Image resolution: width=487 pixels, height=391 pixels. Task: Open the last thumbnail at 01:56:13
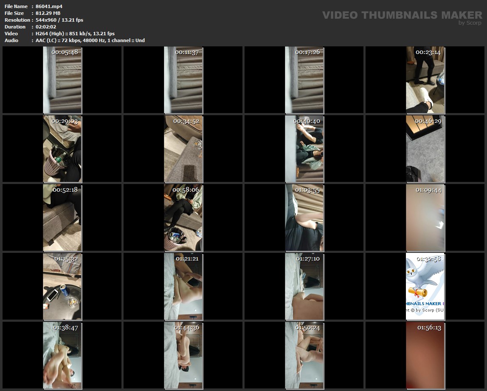click(425, 355)
